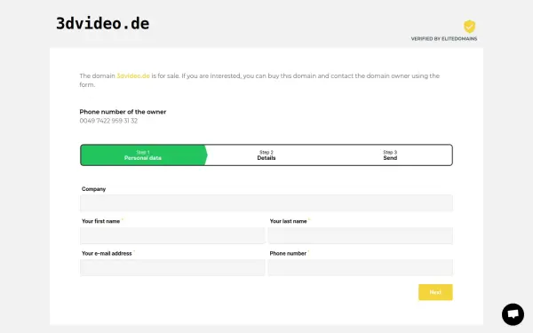This screenshot has width=533, height=333.
Task: Click the 3dvideo.de logo heading
Action: 103,23
